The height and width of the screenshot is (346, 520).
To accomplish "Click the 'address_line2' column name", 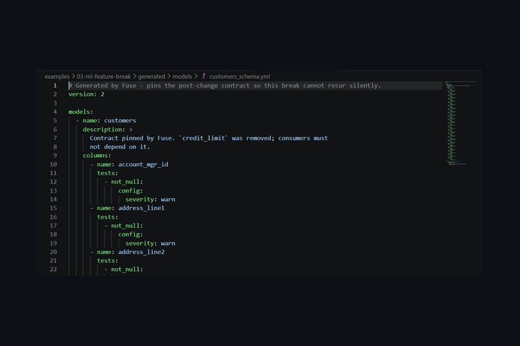I will click(141, 252).
